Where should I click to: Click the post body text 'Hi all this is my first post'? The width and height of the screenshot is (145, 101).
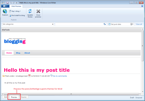click(x=15, y=83)
